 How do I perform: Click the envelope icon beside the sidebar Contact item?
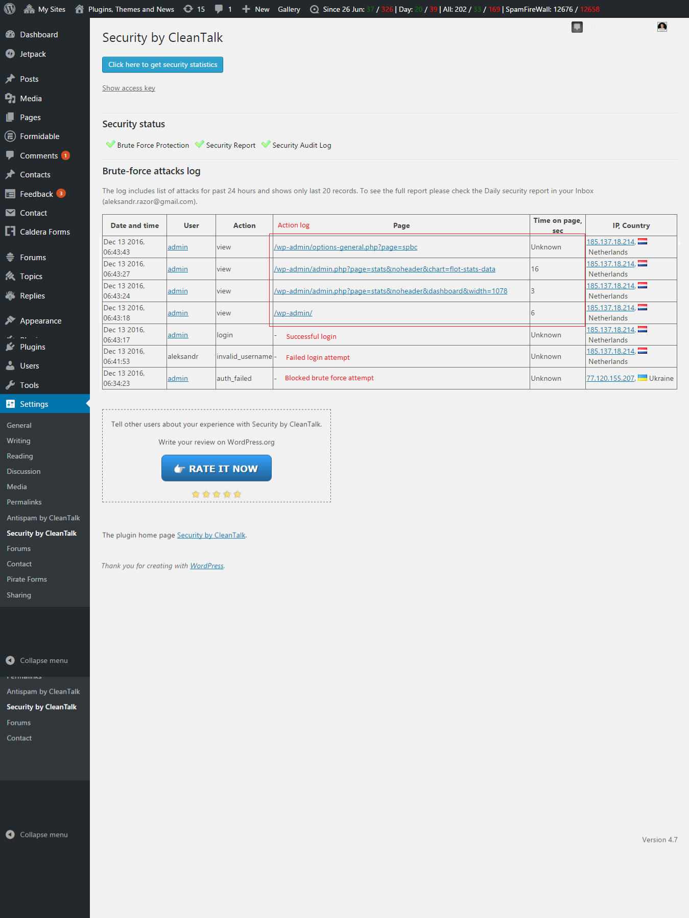(10, 213)
